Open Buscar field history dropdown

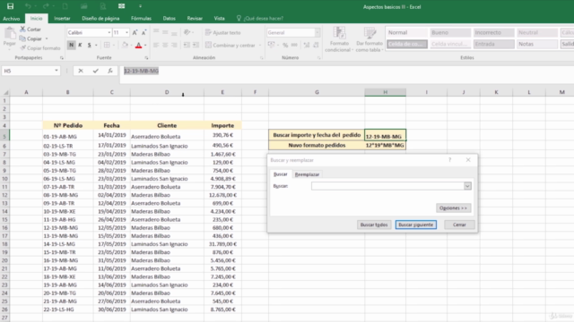click(467, 186)
